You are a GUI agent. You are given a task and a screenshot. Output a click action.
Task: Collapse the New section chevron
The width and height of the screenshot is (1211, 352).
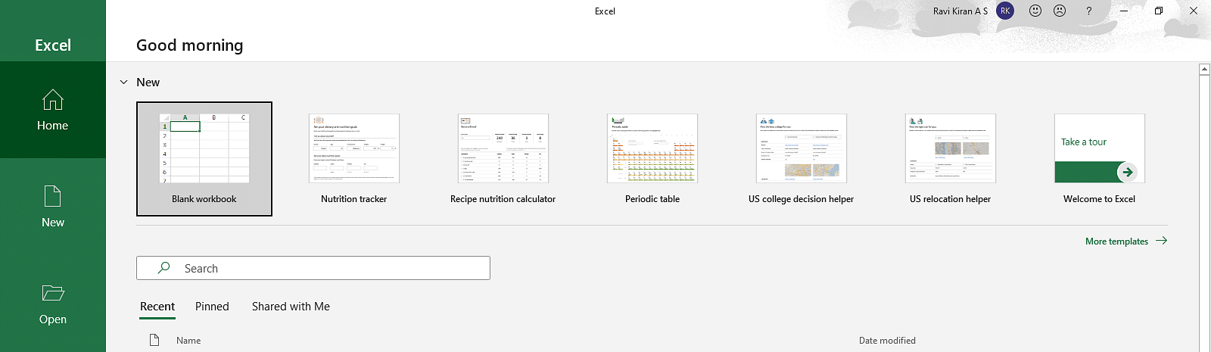(x=123, y=82)
